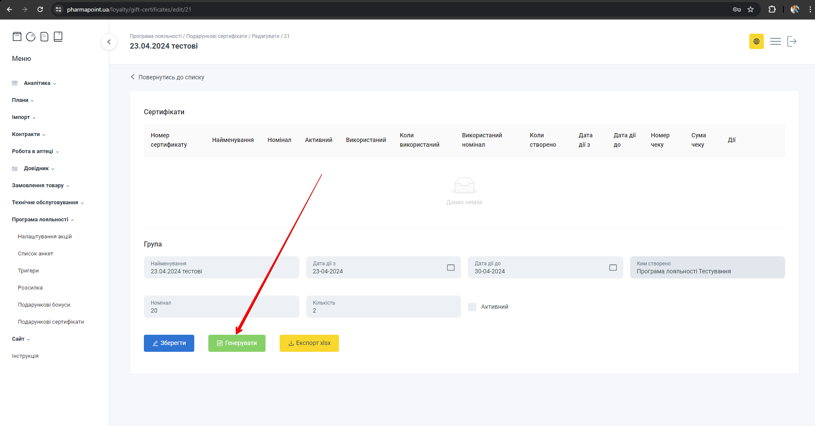The height and width of the screenshot is (426, 815).
Task: Expand the 'Аналітика' menu section
Action: point(37,83)
